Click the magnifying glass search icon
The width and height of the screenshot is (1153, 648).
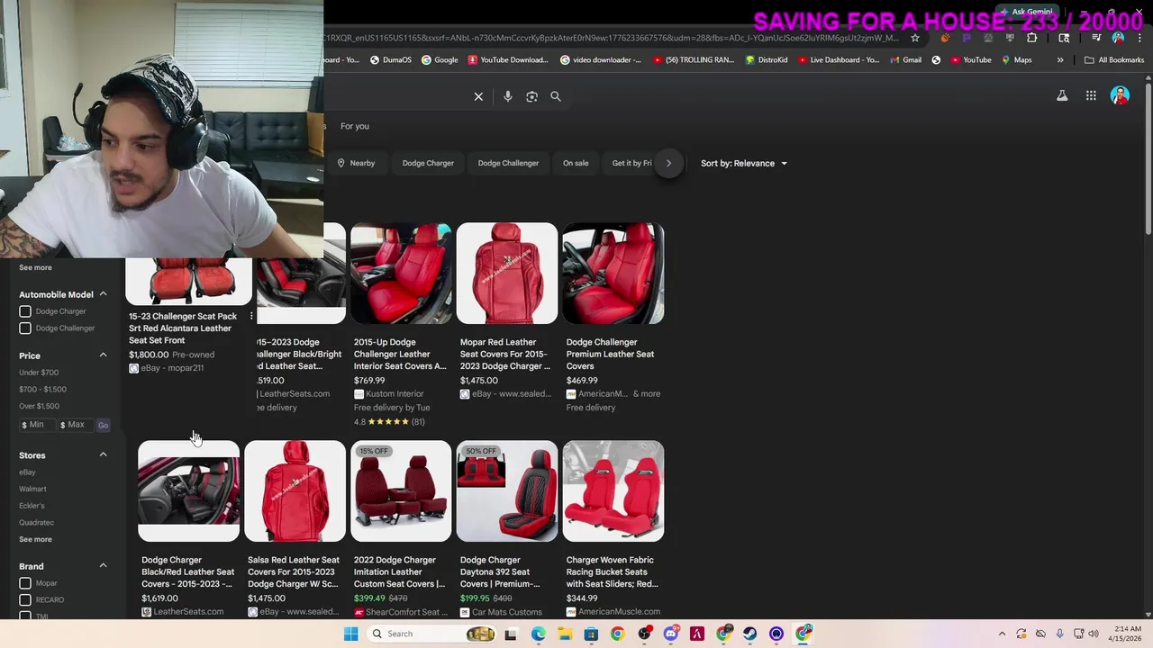pyautogui.click(x=556, y=96)
